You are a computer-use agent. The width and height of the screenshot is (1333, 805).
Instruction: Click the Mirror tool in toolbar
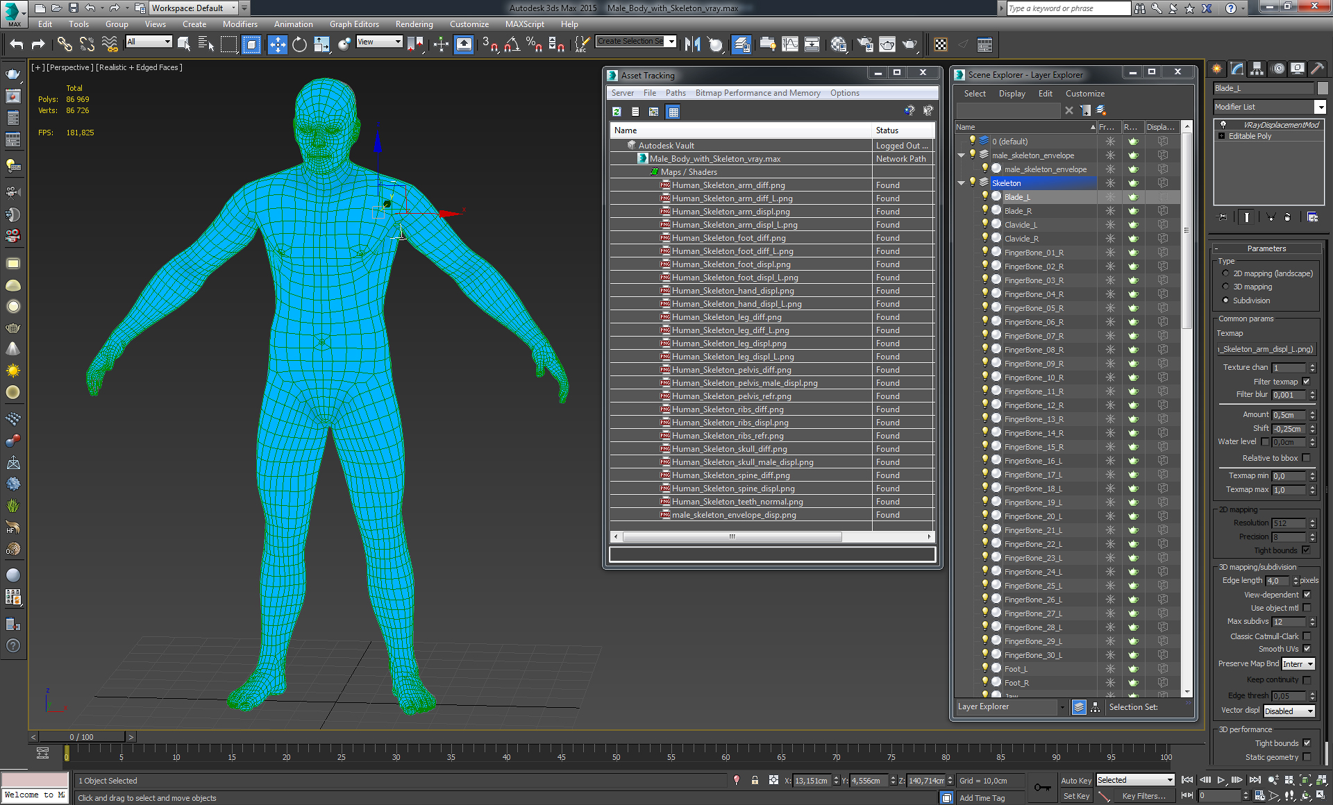coord(692,45)
